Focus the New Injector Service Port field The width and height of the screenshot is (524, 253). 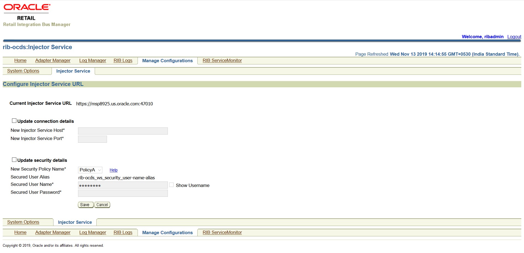tap(93, 139)
